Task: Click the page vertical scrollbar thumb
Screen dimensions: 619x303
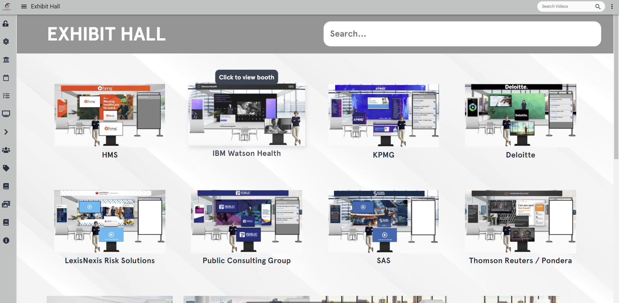Action: click(616, 87)
